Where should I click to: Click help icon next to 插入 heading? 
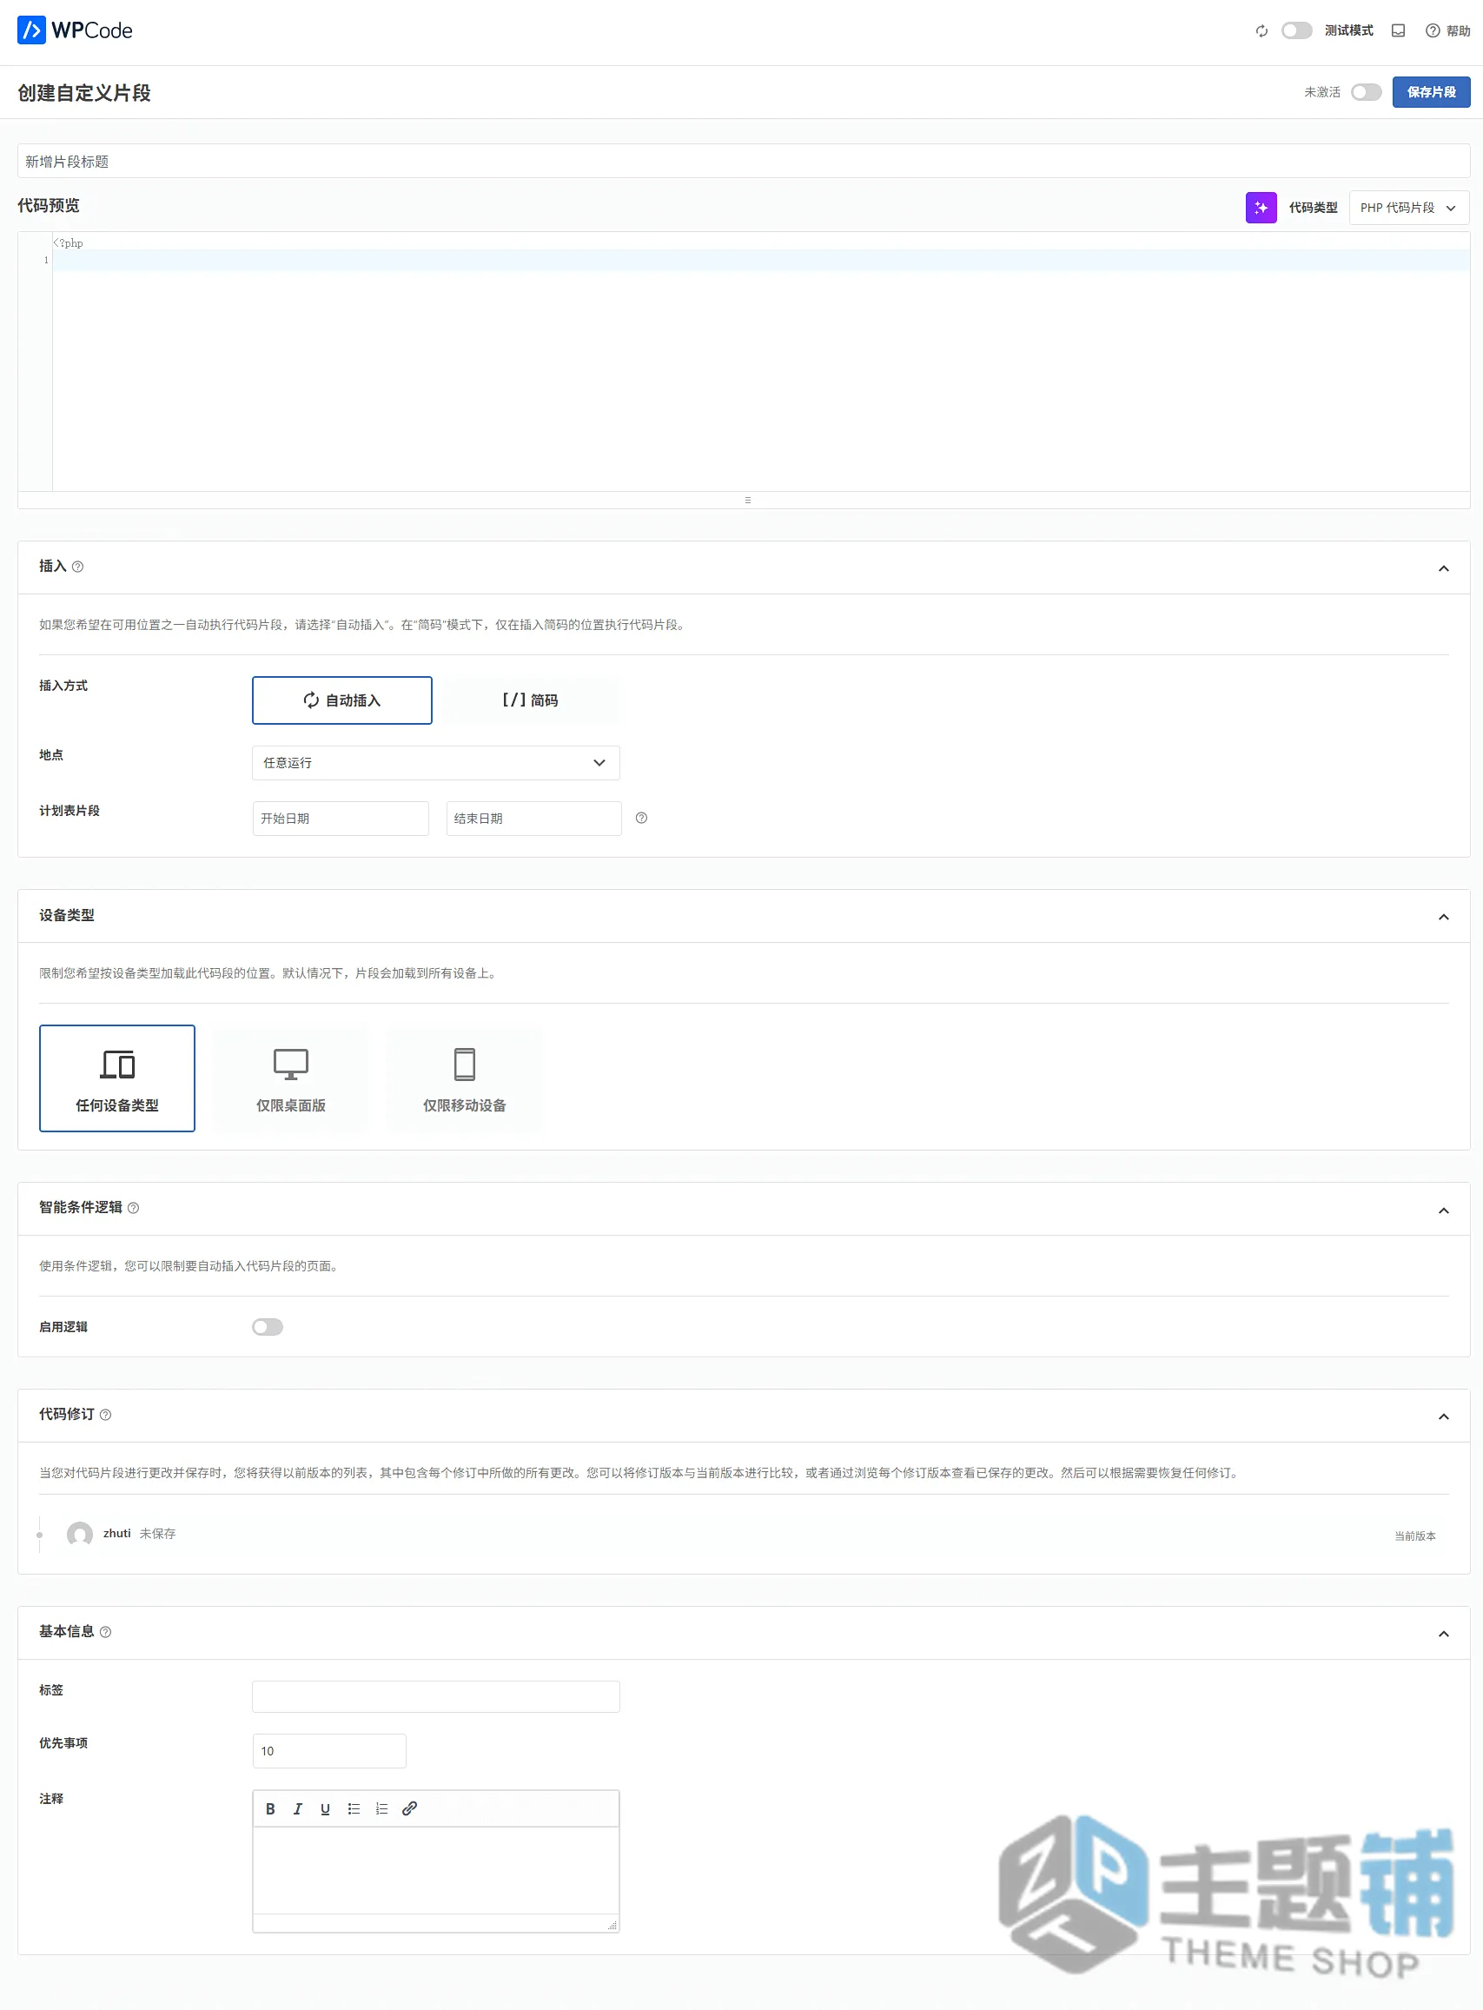(78, 567)
